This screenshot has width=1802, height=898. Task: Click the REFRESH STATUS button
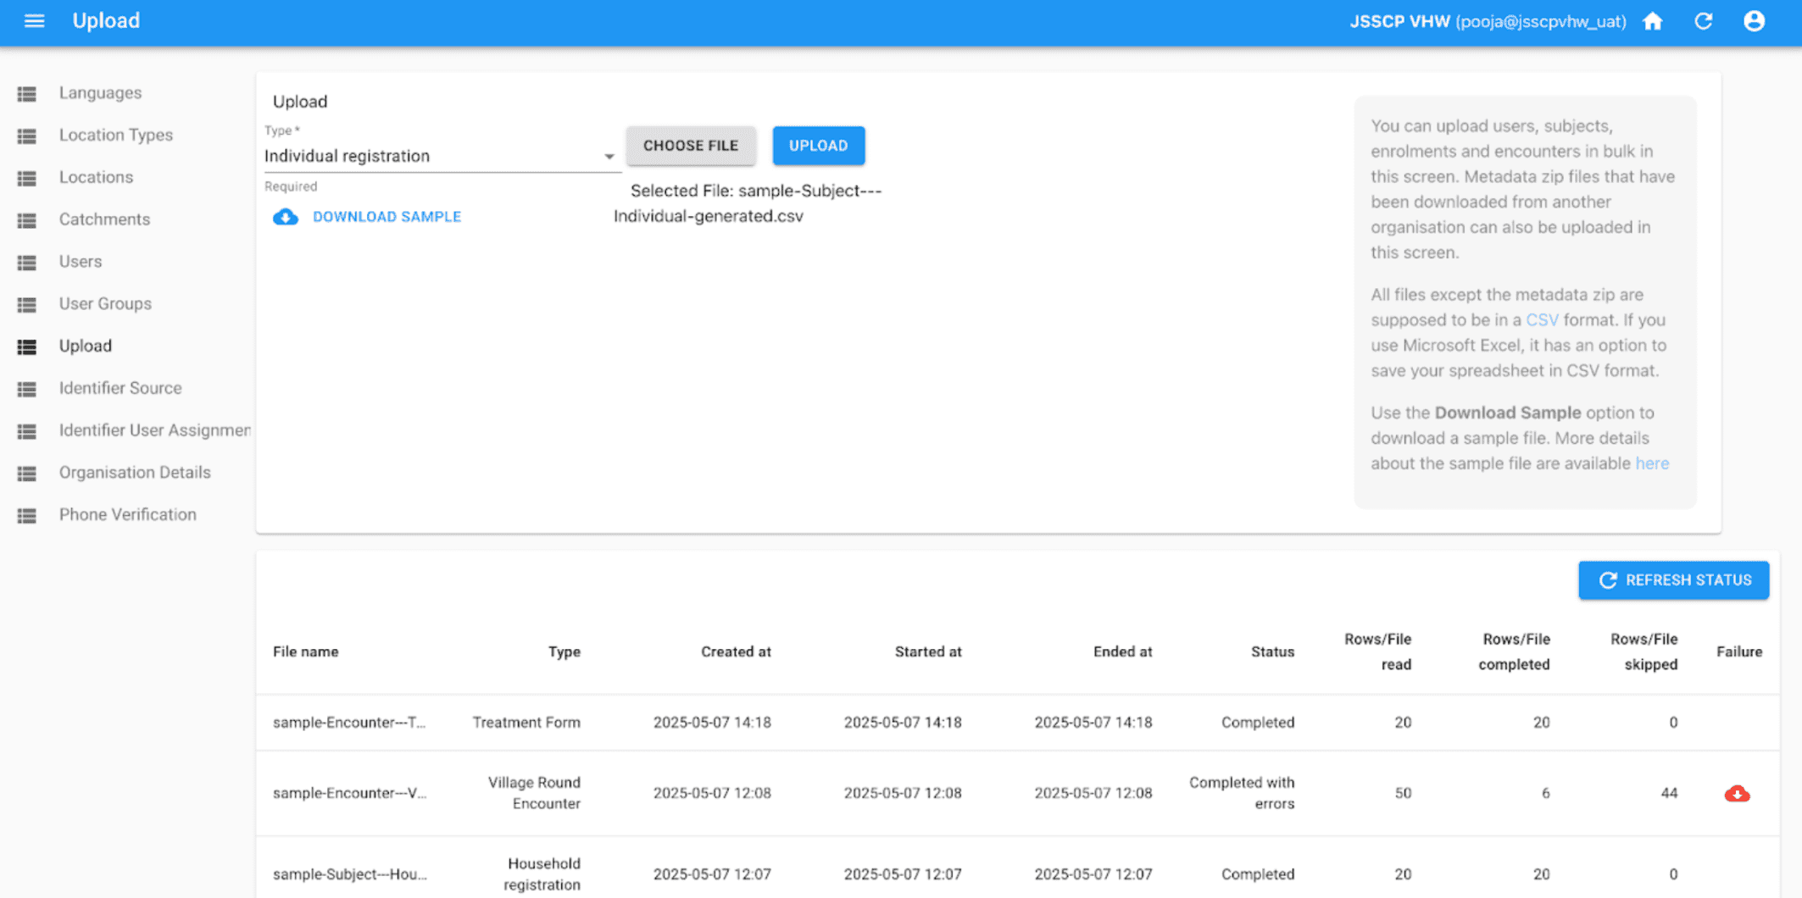click(x=1673, y=580)
